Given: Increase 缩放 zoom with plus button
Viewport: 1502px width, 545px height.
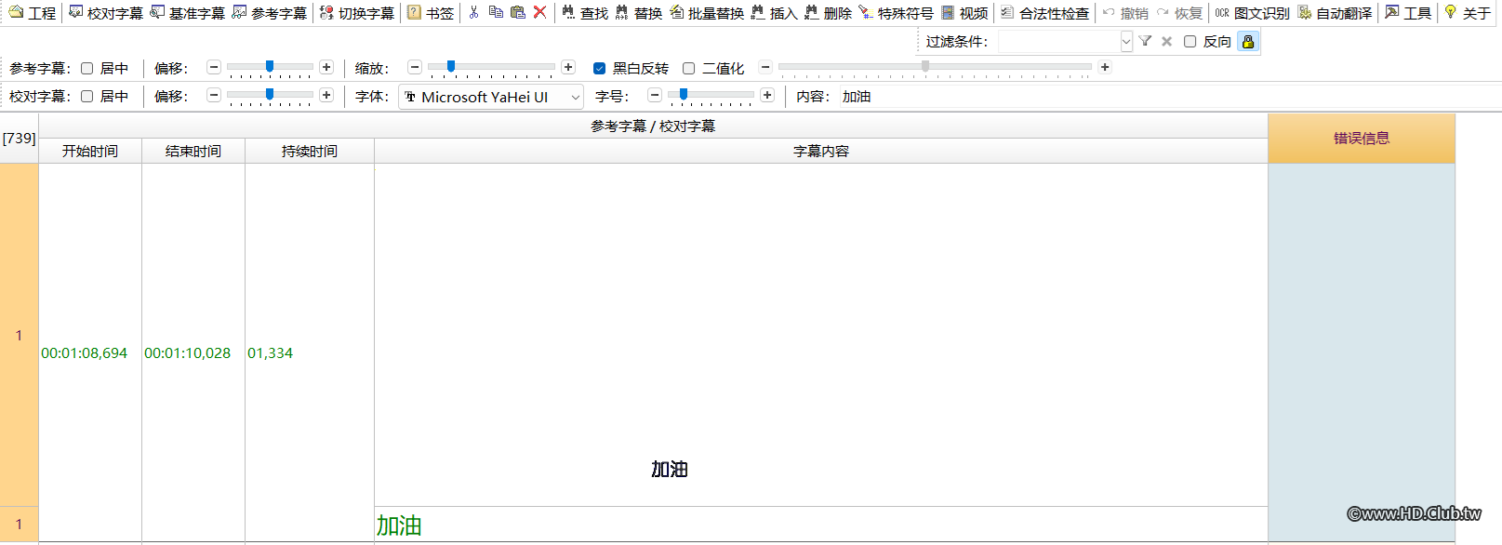Looking at the screenshot, I should point(568,67).
